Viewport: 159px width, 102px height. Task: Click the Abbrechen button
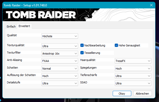point(142,94)
